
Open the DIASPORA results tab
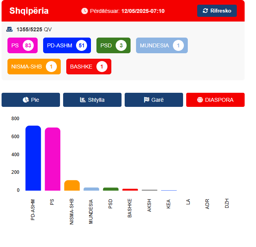click(x=215, y=100)
